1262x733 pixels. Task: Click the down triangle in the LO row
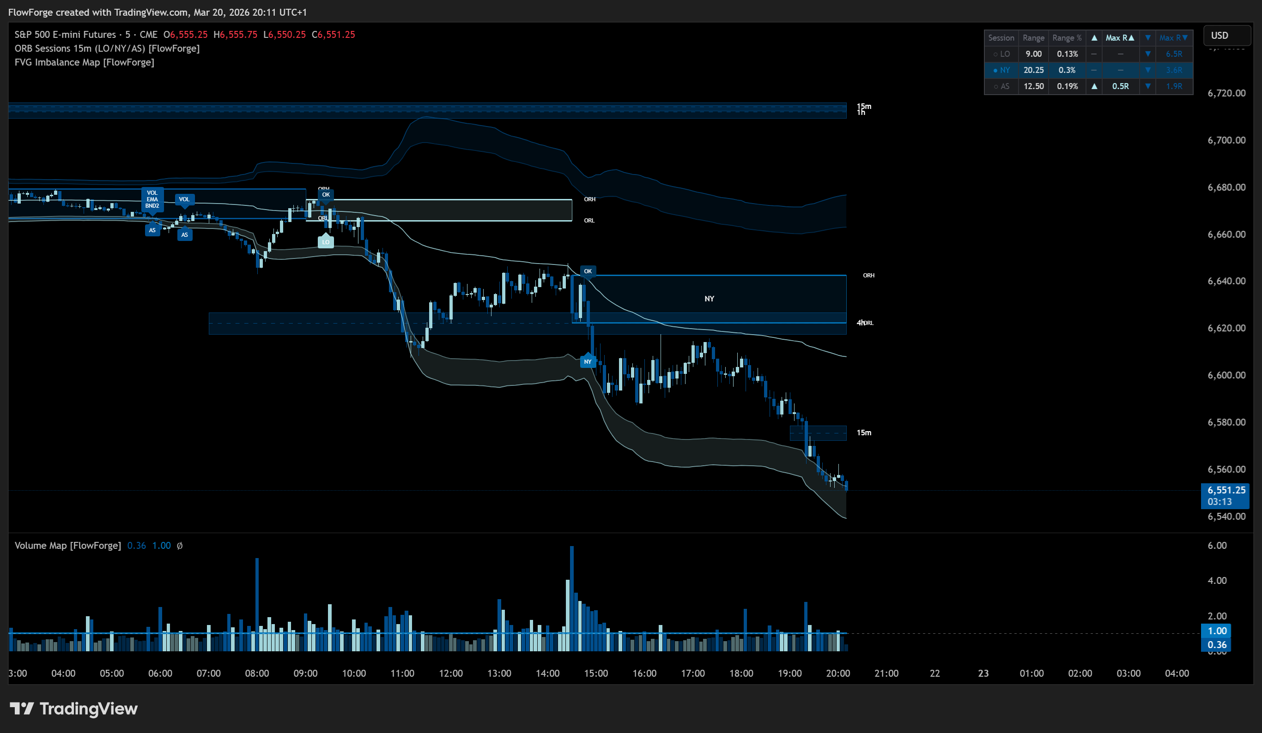1147,54
